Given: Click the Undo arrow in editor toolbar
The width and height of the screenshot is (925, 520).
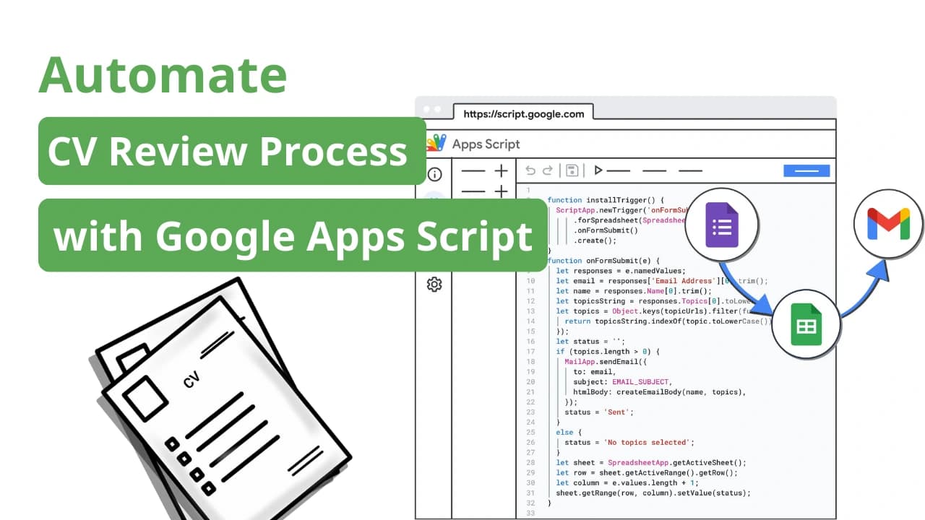Looking at the screenshot, I should coord(530,170).
